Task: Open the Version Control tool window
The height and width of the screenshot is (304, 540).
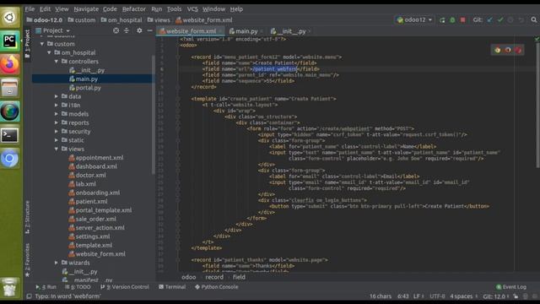Action: (x=125, y=287)
